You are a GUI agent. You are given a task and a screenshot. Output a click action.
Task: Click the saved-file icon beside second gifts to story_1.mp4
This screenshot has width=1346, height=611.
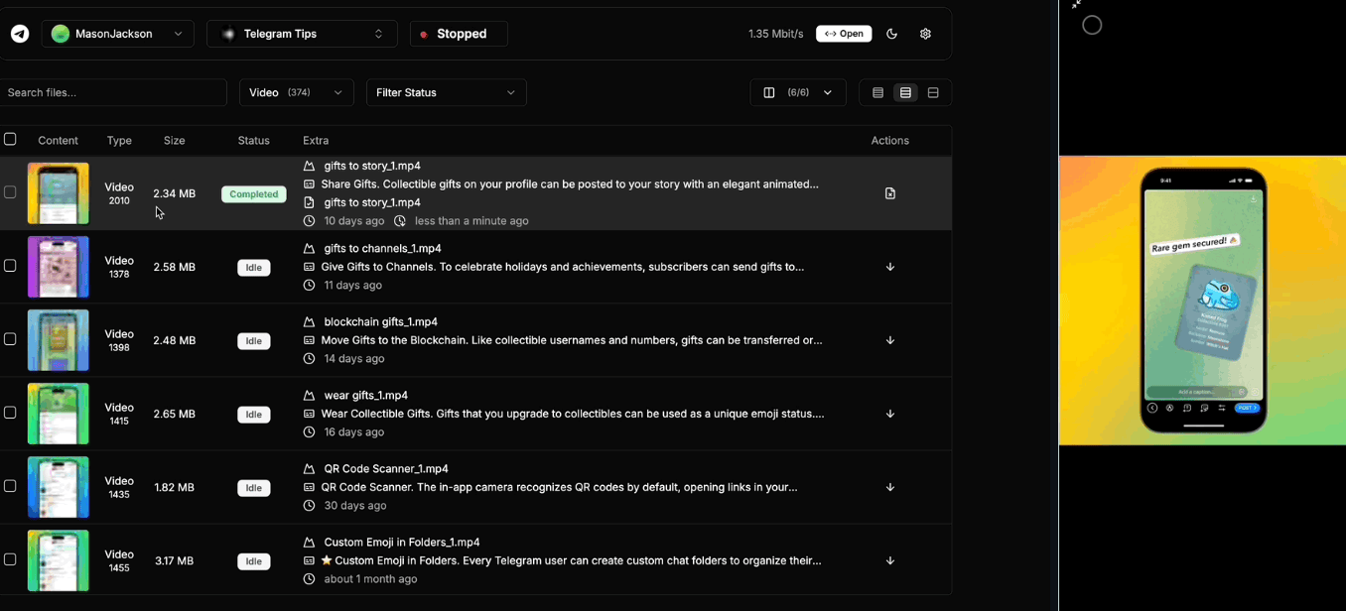click(x=309, y=202)
